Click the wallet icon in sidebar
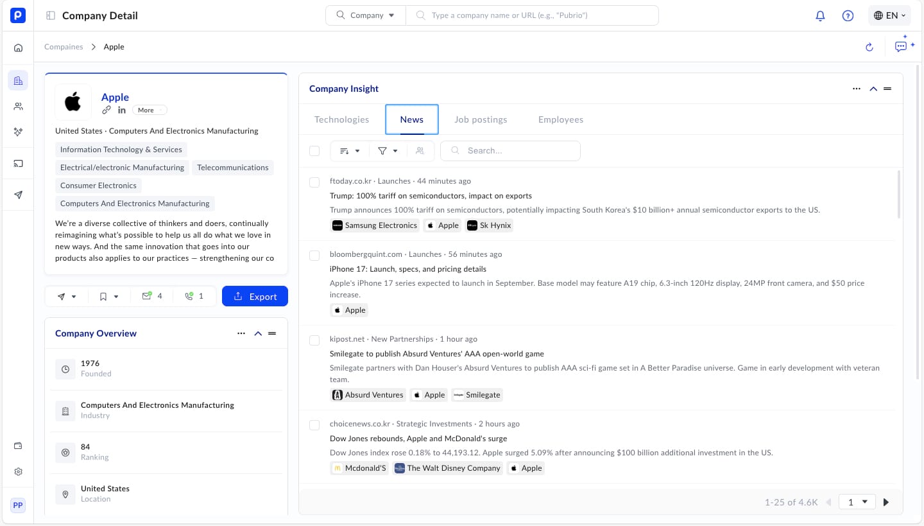The width and height of the screenshot is (924, 526). point(18,446)
